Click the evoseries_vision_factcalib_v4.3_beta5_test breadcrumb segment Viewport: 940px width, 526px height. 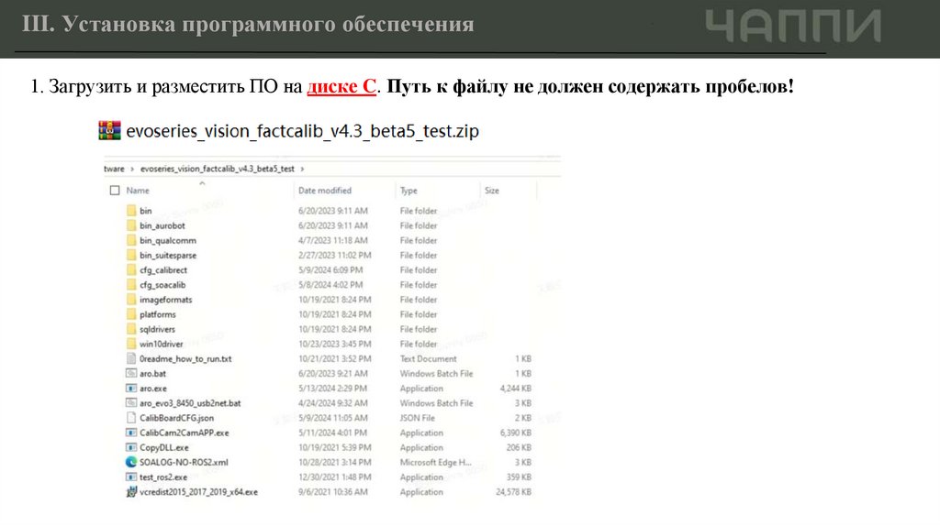218,169
